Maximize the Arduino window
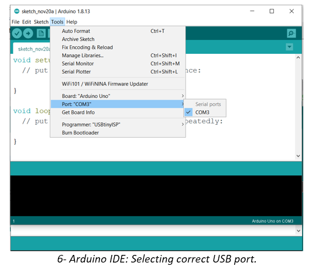Viewport: 312px width, 276px height. click(x=272, y=11)
